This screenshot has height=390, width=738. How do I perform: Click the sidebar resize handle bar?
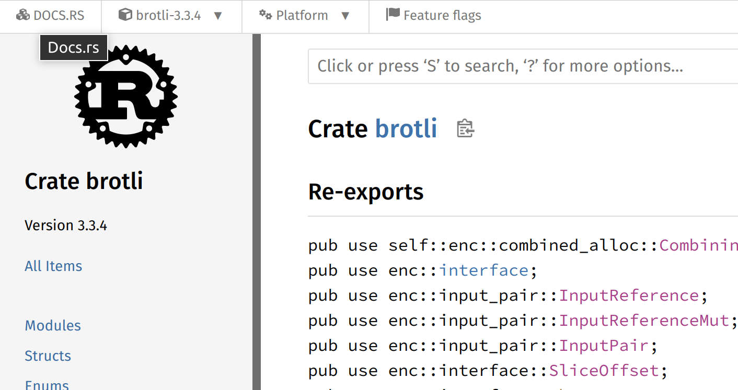[256, 212]
